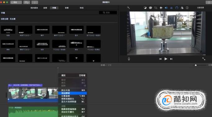Open the volume speaker tool
This screenshot has height=117, width=212.
click(x=166, y=8)
